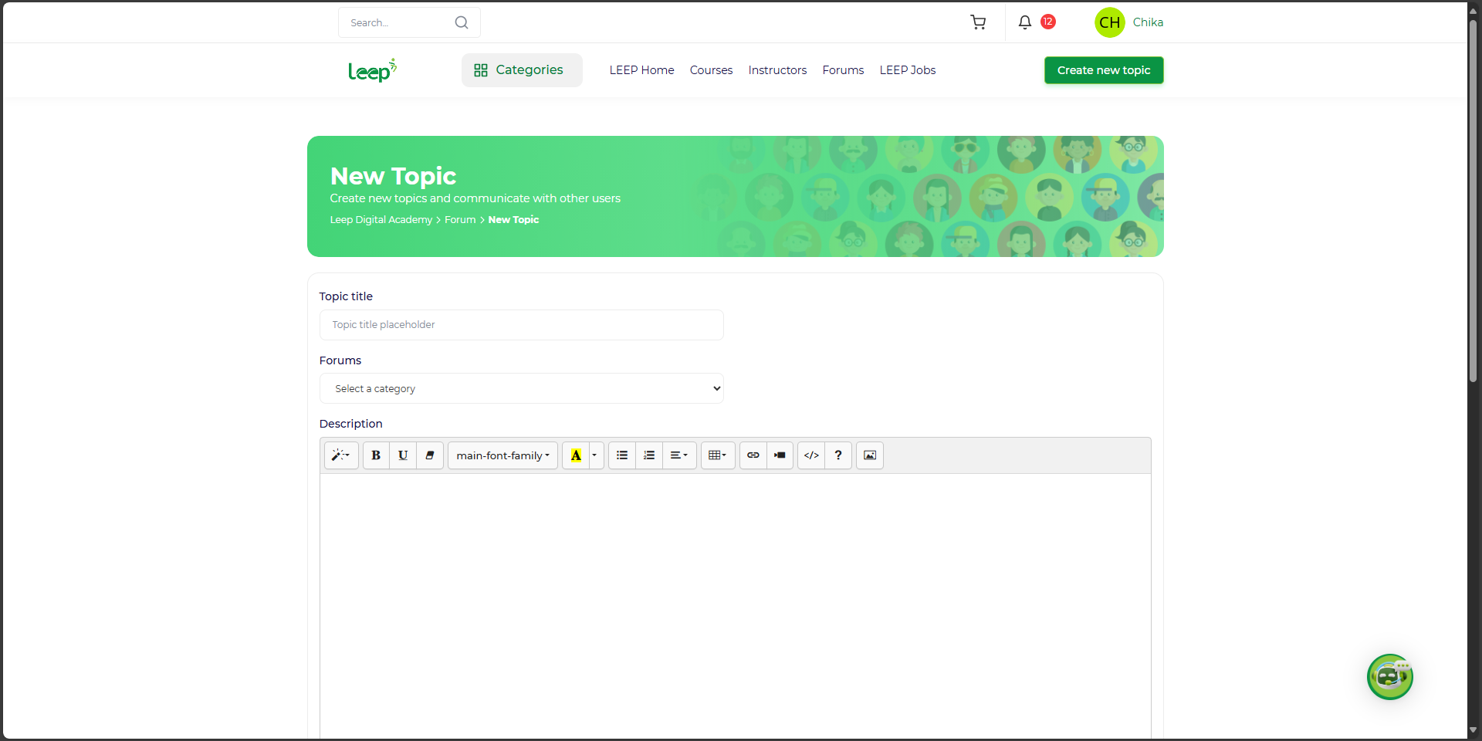1482x741 pixels.
Task: Toggle bold formatting in editor
Action: pyautogui.click(x=376, y=455)
